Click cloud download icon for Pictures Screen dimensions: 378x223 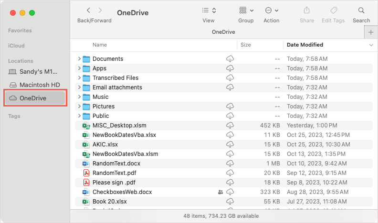click(x=230, y=107)
